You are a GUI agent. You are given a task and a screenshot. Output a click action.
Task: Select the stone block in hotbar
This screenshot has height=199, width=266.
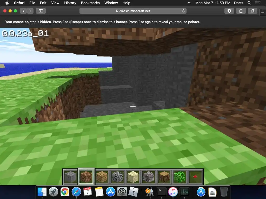(x=70, y=177)
